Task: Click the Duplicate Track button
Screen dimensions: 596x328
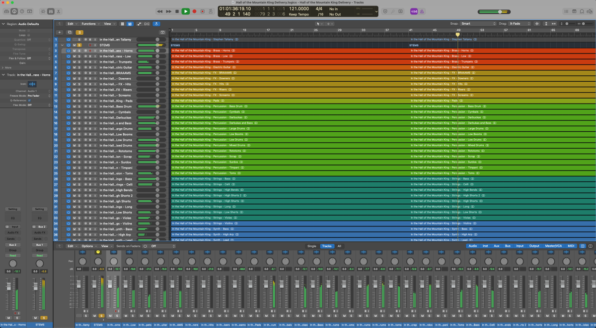Action: point(70,32)
